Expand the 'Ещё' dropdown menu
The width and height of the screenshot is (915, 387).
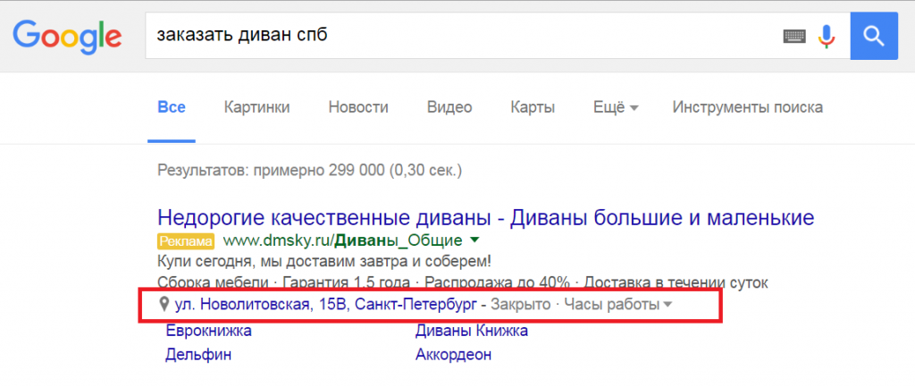click(616, 107)
